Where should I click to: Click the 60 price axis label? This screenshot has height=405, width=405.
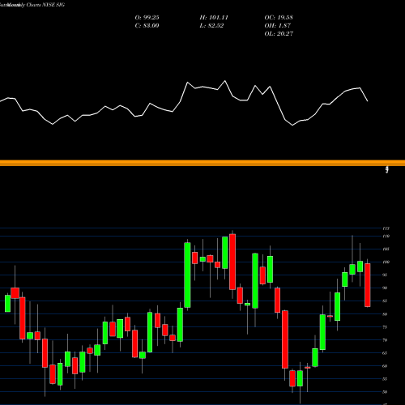[x=385, y=366]
